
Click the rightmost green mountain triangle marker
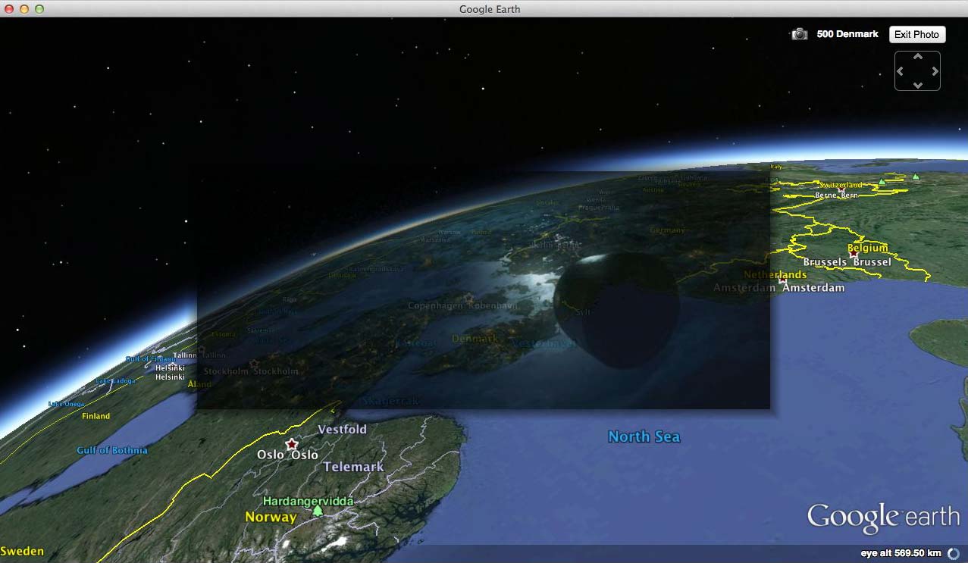(x=916, y=177)
